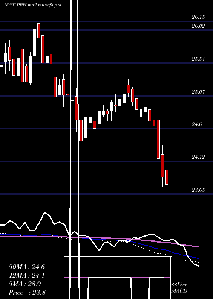This screenshot has height=299, width=213.
Task: Click the 24.12 price level label
Action: point(198,157)
